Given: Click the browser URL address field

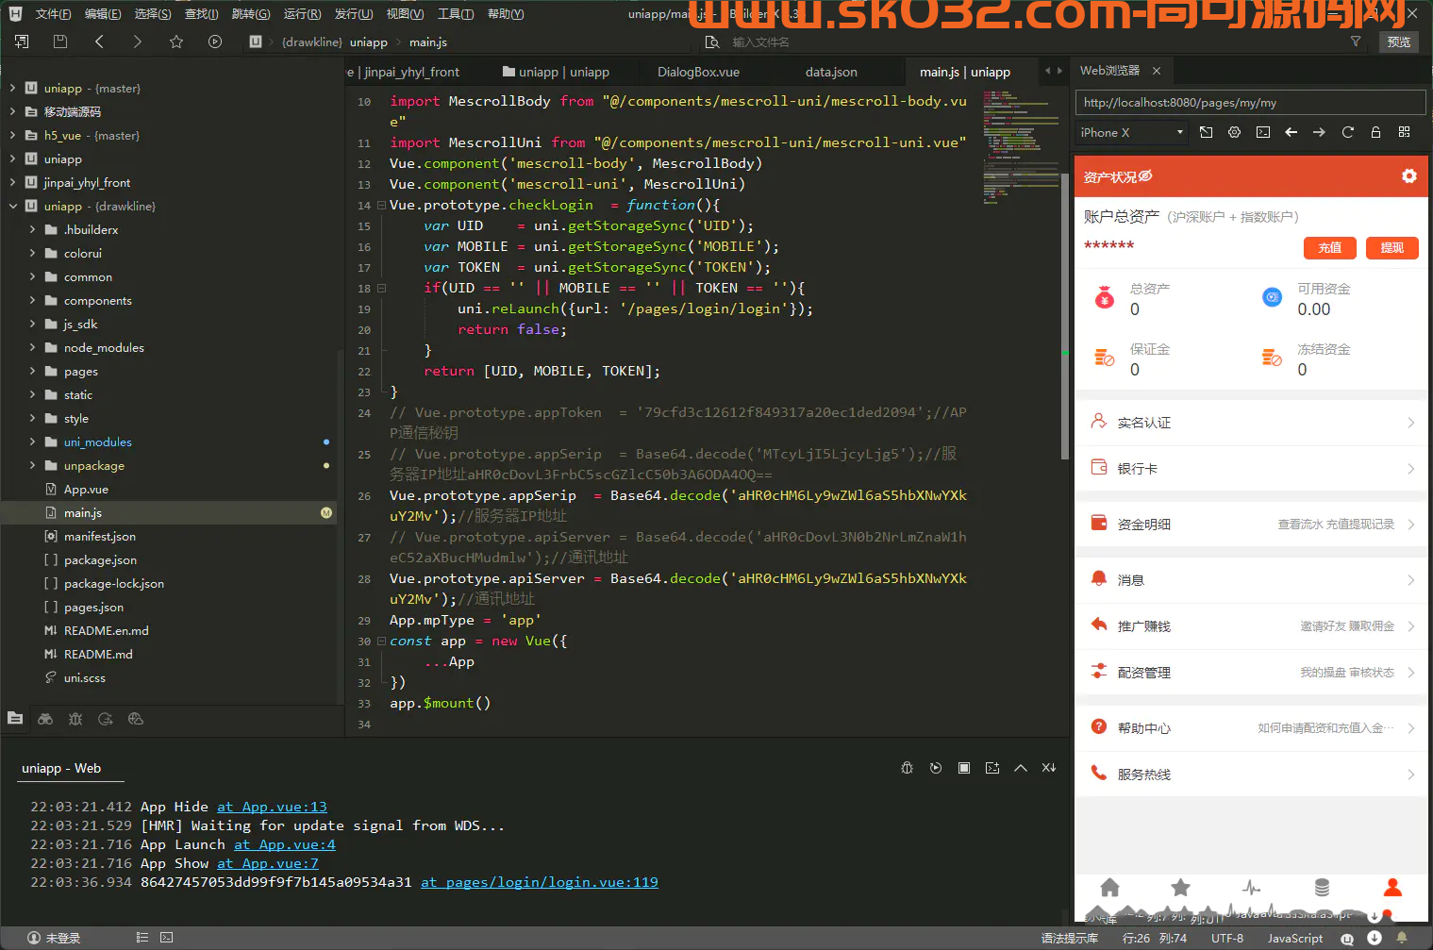Looking at the screenshot, I should tap(1250, 103).
